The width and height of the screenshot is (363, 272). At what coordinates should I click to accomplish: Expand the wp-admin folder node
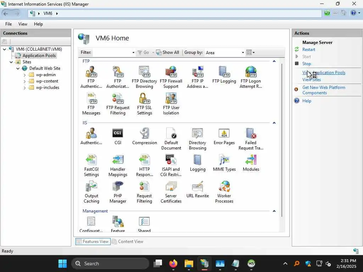(24, 75)
